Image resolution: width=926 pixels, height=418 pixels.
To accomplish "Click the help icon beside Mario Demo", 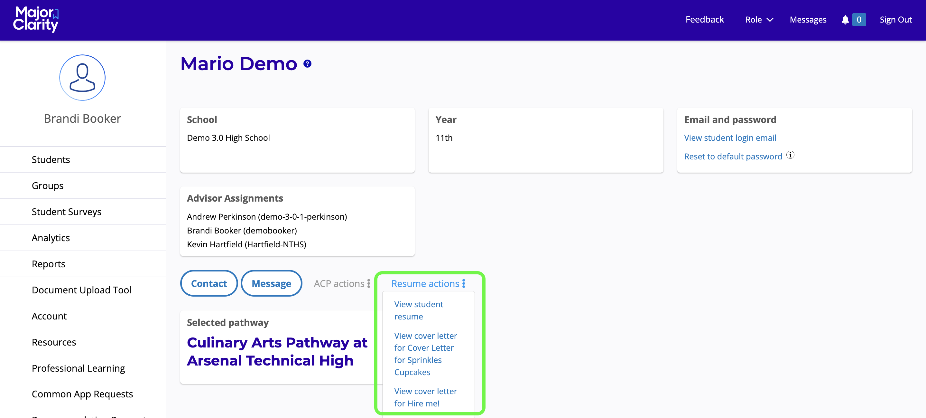I will click(x=307, y=64).
